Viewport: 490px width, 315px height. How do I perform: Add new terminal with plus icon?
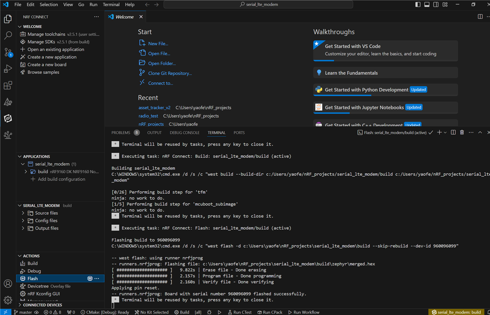point(439,133)
